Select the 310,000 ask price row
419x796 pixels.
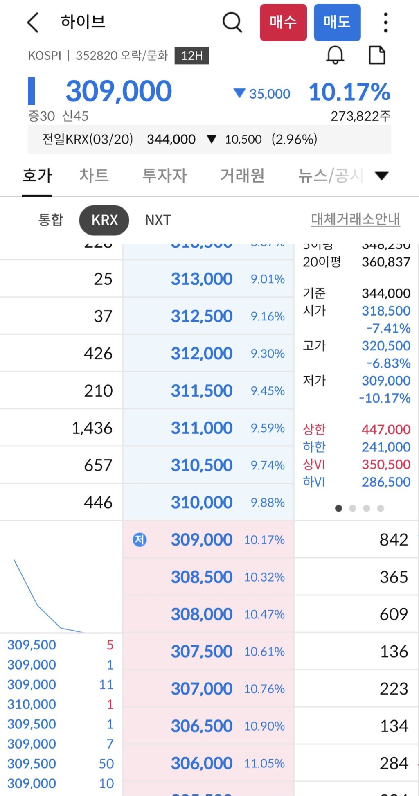208,503
